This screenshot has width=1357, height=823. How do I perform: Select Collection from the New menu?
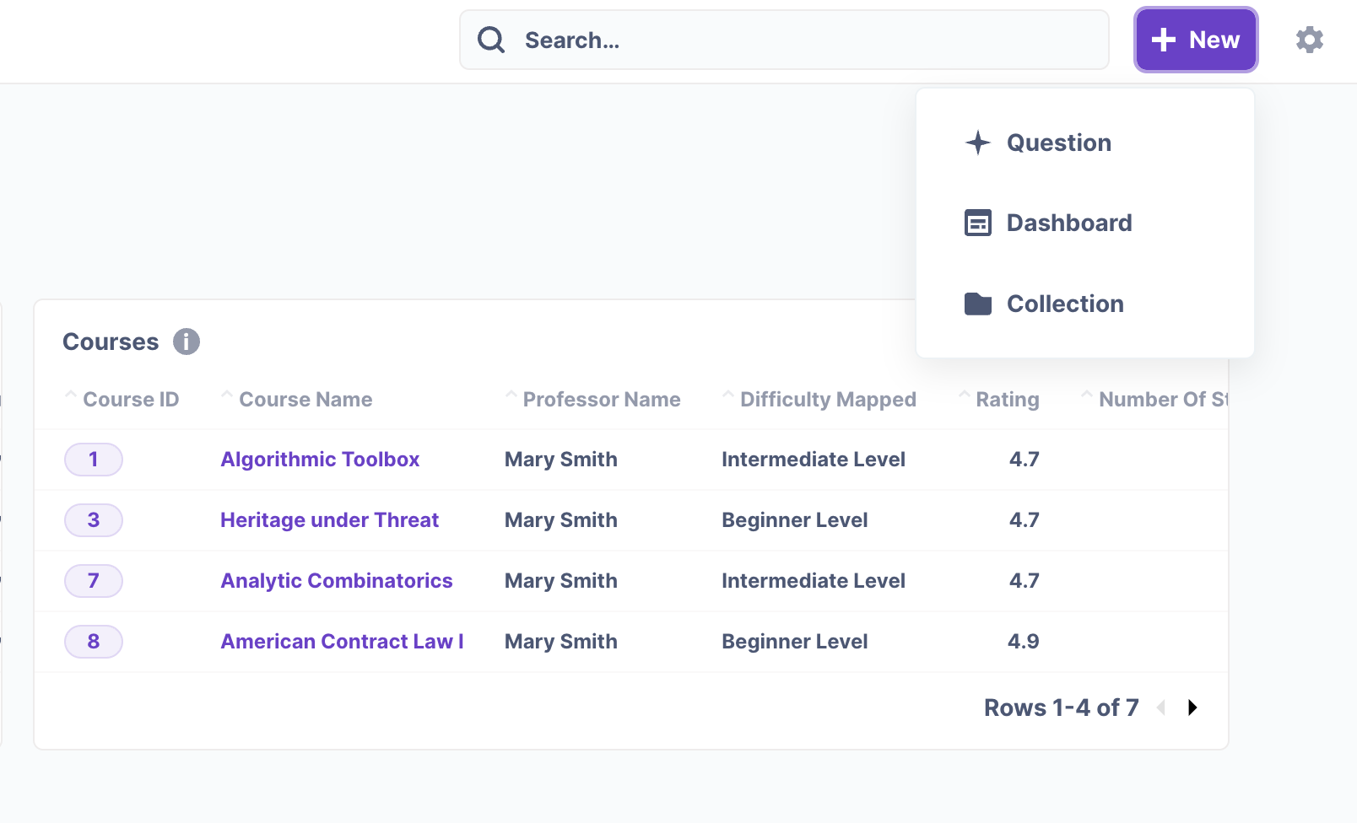pyautogui.click(x=1064, y=304)
